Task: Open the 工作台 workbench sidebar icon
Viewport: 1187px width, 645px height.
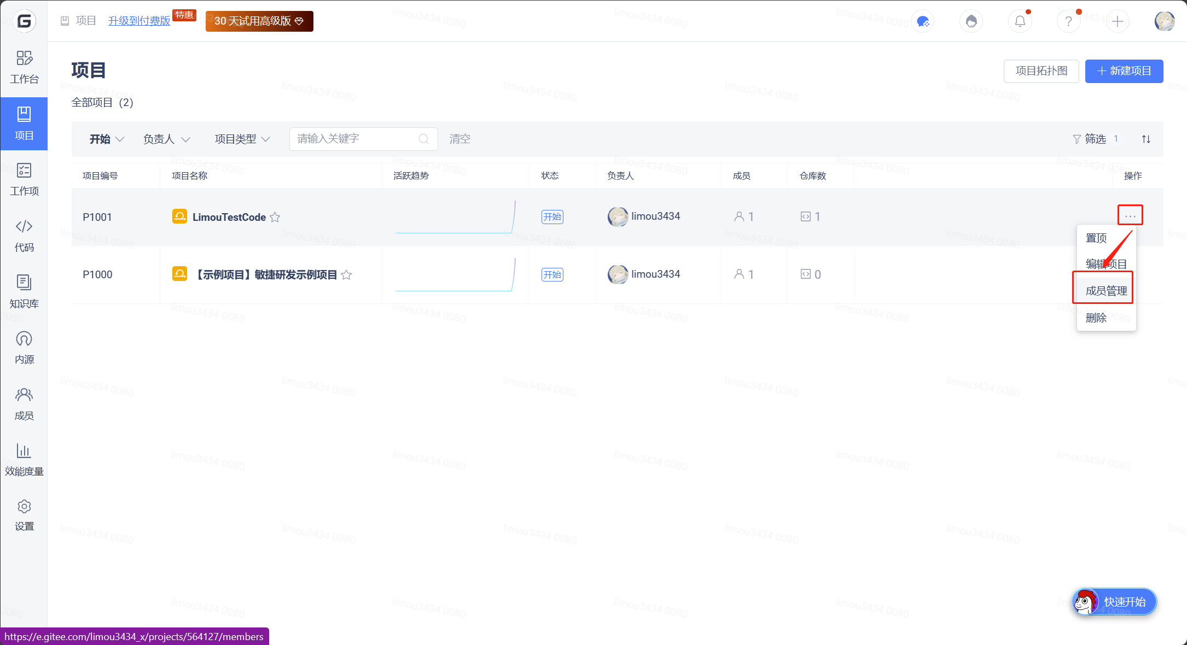Action: tap(24, 67)
